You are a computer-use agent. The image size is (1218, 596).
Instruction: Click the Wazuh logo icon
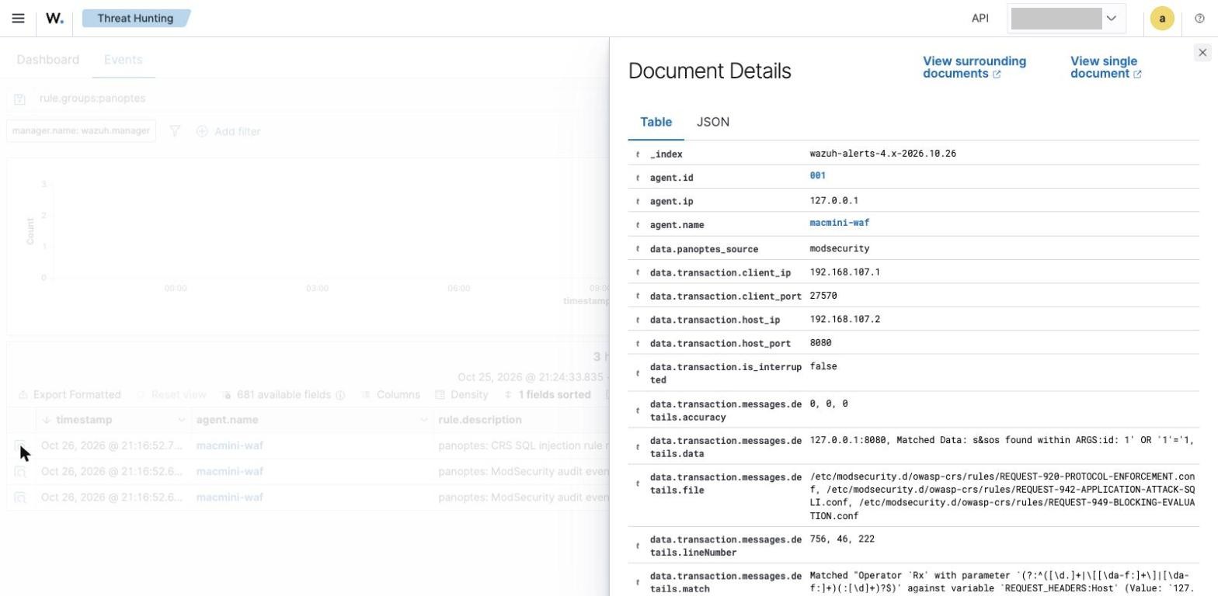coord(54,18)
